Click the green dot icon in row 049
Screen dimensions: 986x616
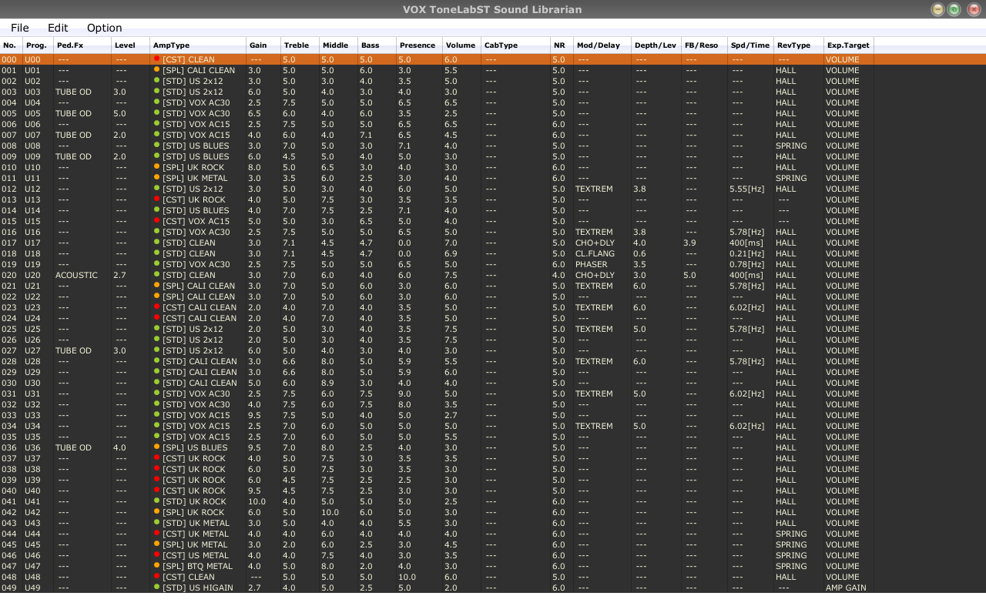pyautogui.click(x=157, y=587)
